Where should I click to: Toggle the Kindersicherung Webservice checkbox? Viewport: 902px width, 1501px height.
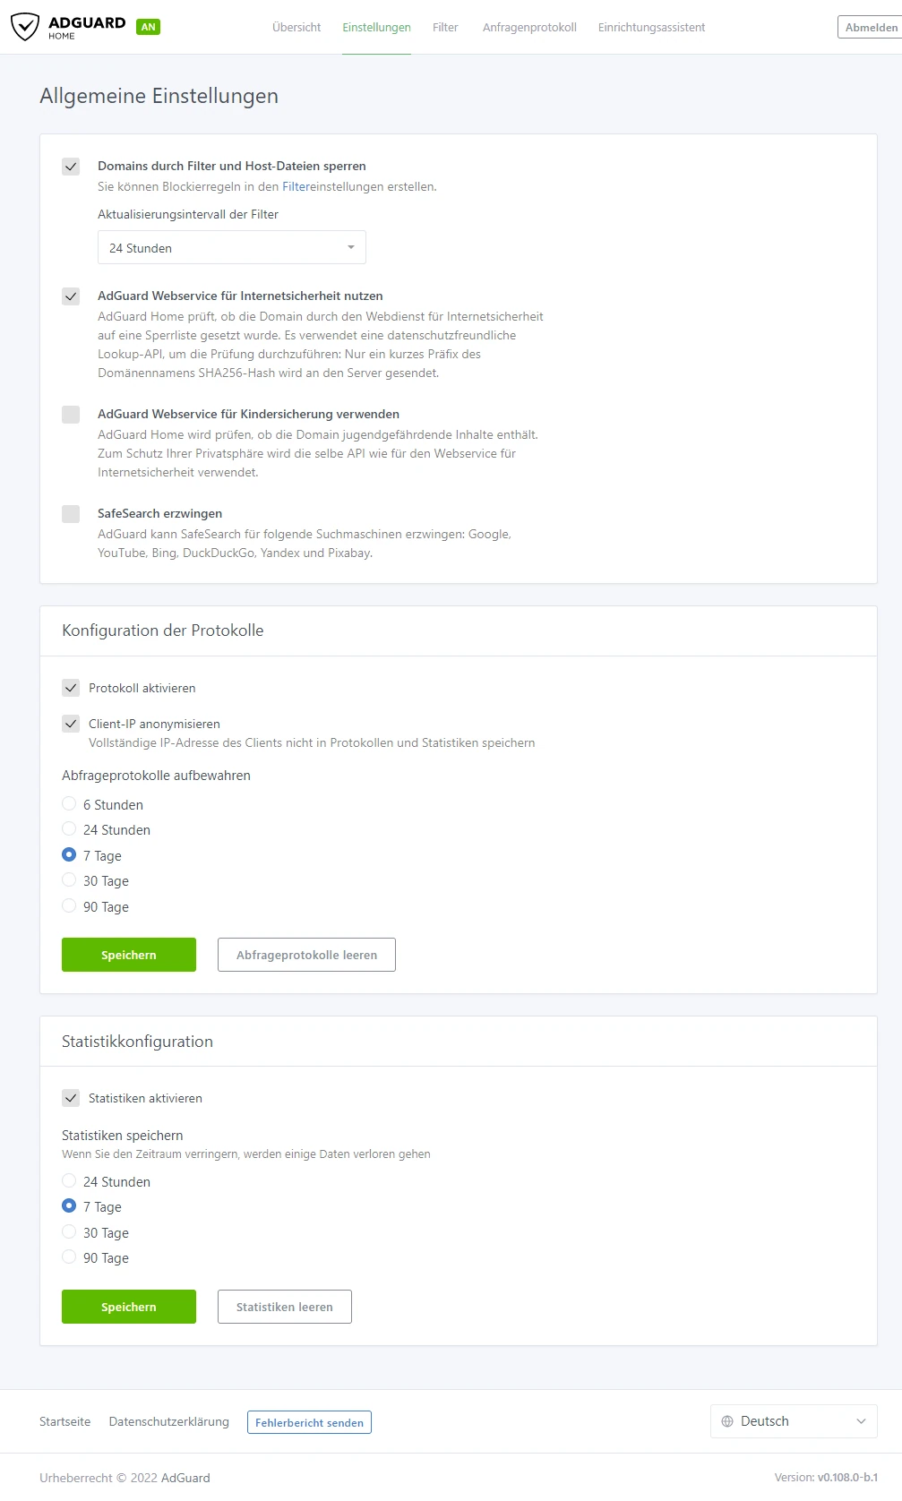[x=71, y=414]
